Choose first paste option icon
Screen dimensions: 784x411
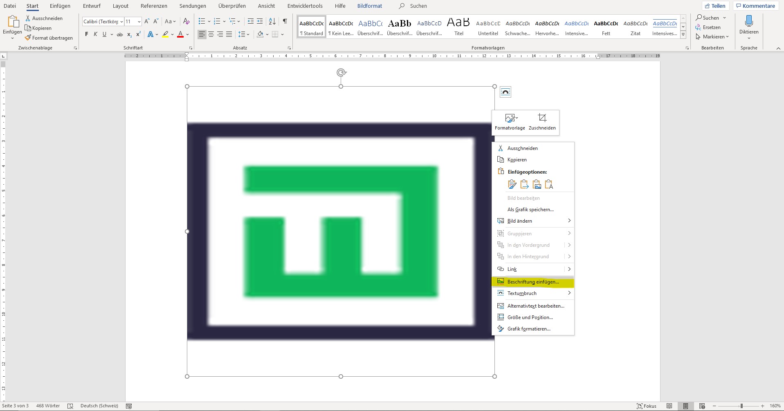pyautogui.click(x=512, y=184)
